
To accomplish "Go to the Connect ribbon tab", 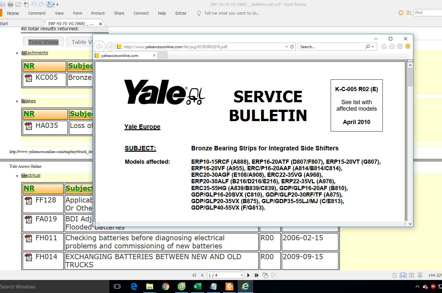I will (x=141, y=13).
